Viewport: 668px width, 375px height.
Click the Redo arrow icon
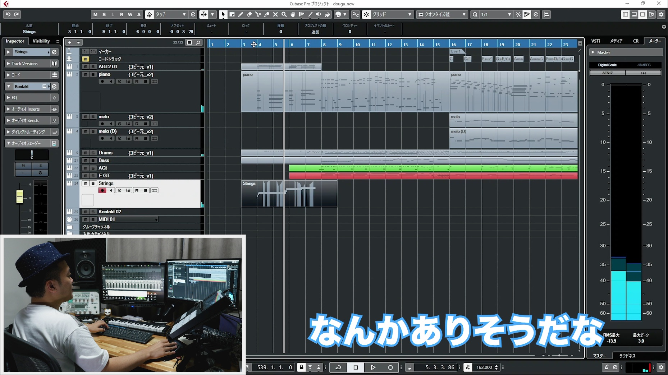17,14
